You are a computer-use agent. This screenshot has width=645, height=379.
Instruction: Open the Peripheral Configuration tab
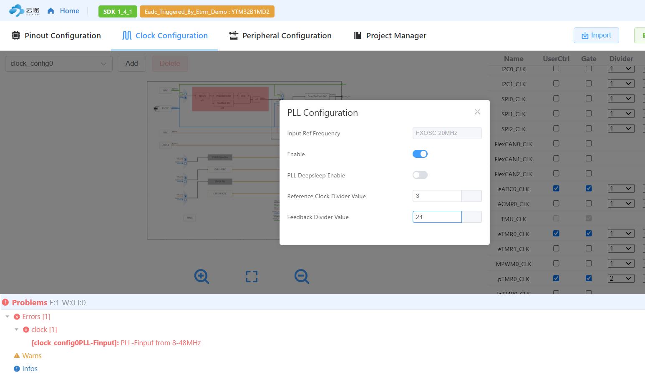[280, 35]
